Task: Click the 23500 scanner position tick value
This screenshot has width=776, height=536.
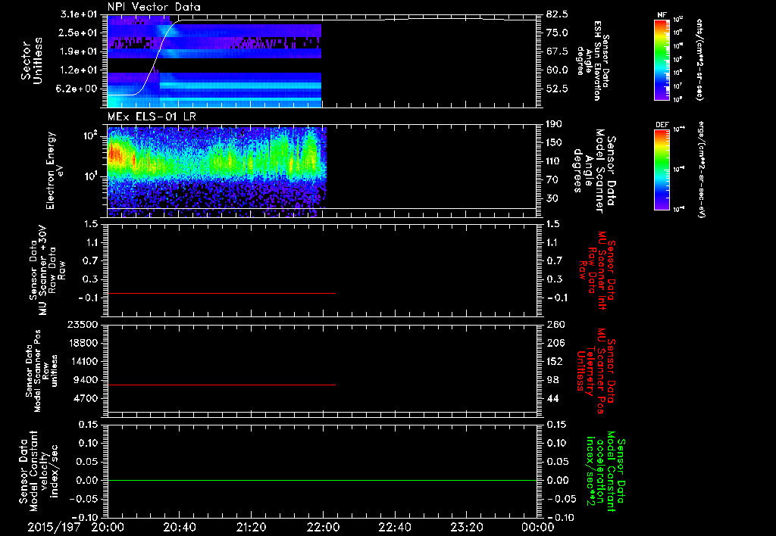Action: click(x=83, y=324)
